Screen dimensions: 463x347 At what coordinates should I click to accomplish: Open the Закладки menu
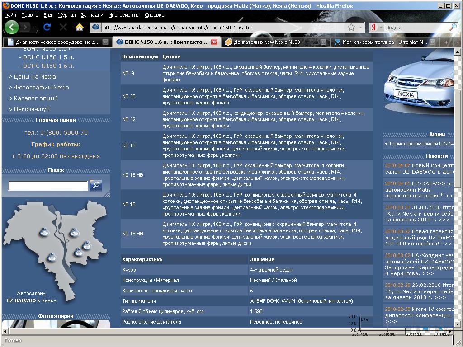[92, 15]
